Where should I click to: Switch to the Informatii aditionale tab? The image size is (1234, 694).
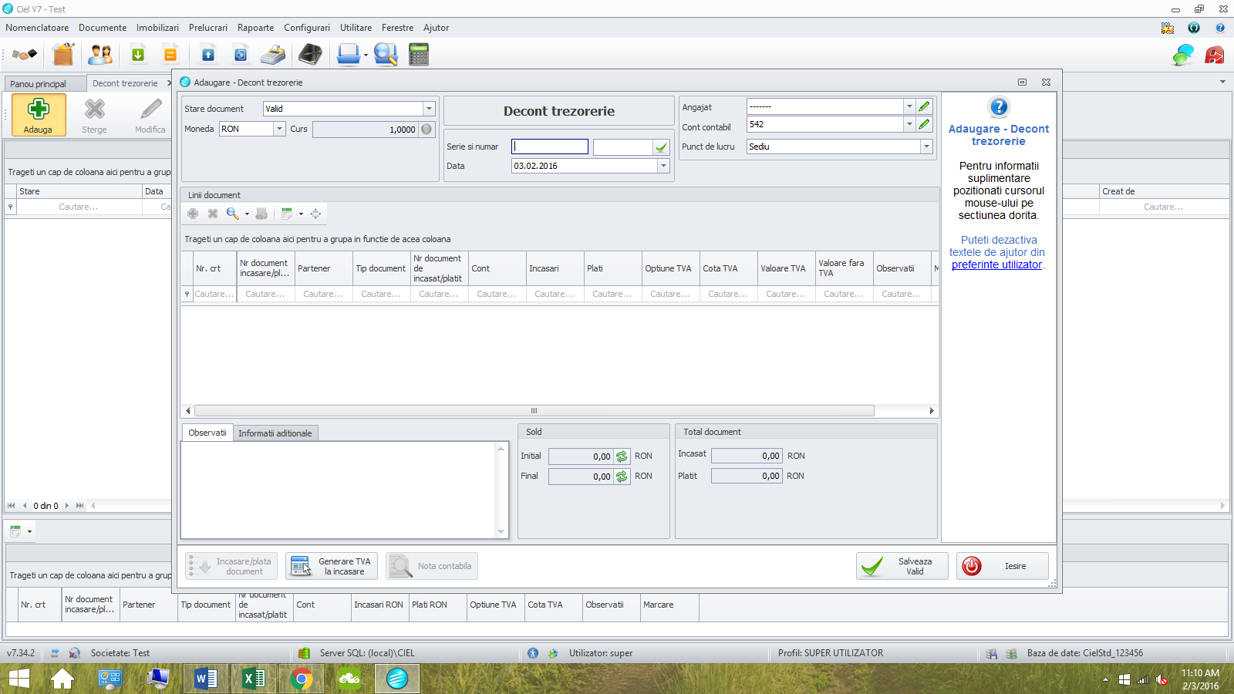point(275,433)
